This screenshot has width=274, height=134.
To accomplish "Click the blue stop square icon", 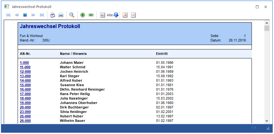I will pyautogui.click(x=25, y=15).
